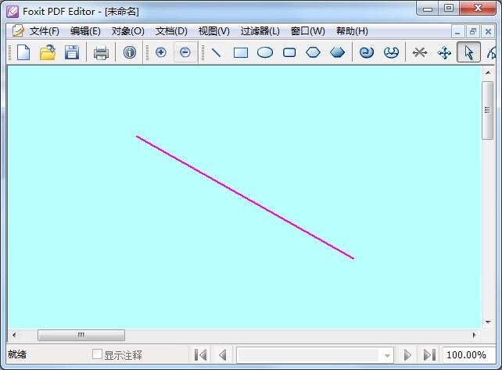
Task: Go to the previous page
Action: (x=223, y=354)
